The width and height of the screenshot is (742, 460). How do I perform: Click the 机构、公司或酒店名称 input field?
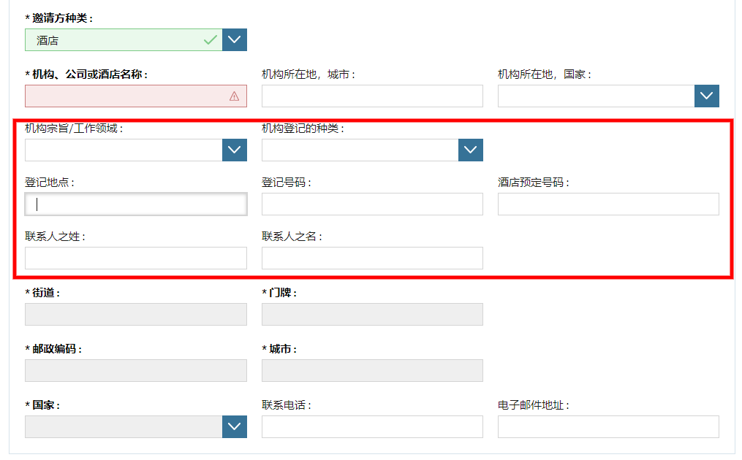pos(124,96)
